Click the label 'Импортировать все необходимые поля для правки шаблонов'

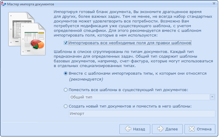130,43
